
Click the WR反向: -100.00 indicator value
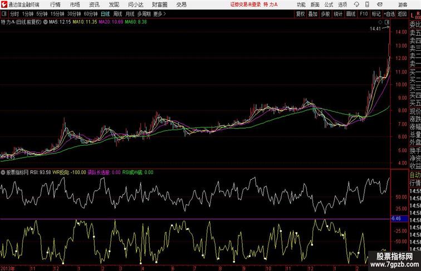pos(69,173)
